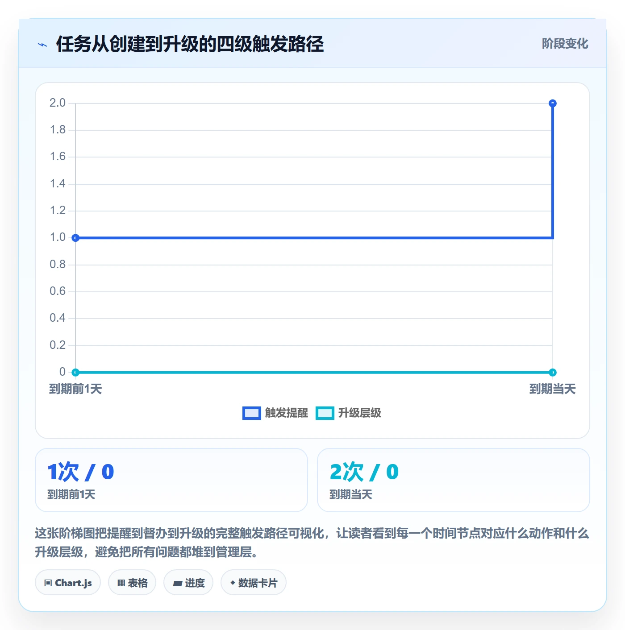Toggle the 升级层级 legend item
The width and height of the screenshot is (625, 630).
point(349,413)
